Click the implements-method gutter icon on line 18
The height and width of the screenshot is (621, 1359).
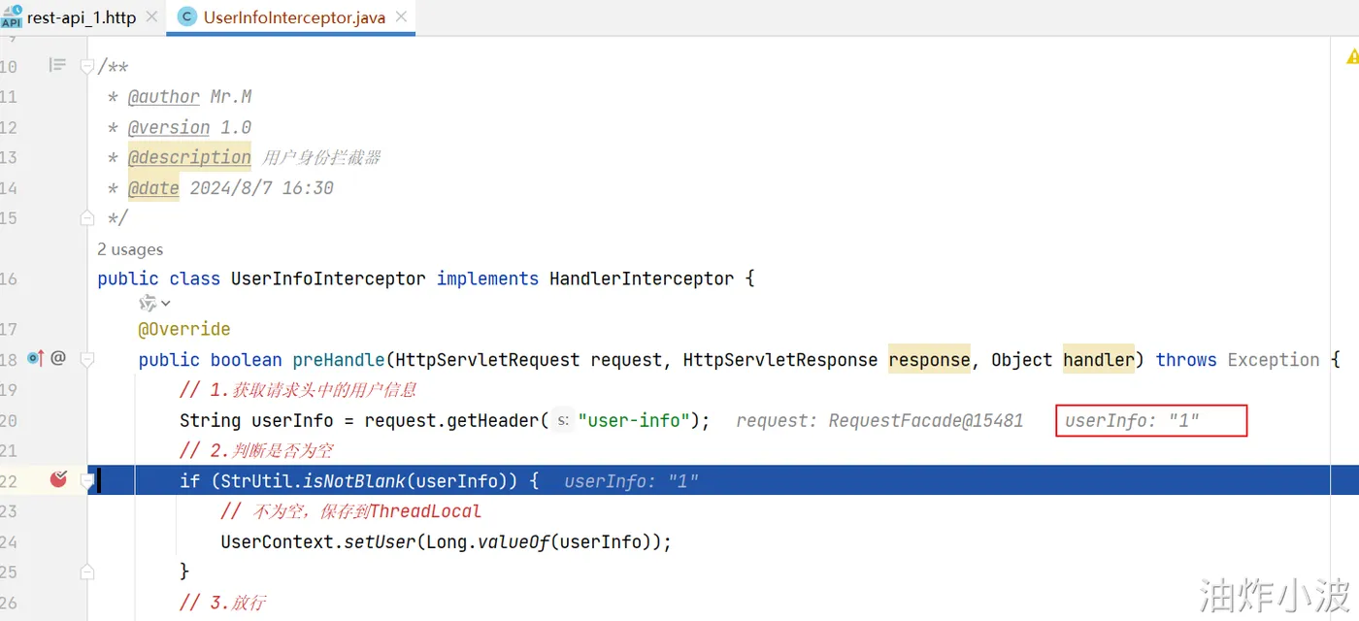pos(36,359)
